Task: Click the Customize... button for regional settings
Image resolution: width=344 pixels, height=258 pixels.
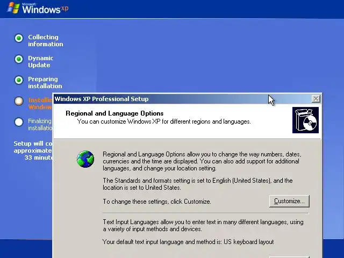Action: coord(289,201)
